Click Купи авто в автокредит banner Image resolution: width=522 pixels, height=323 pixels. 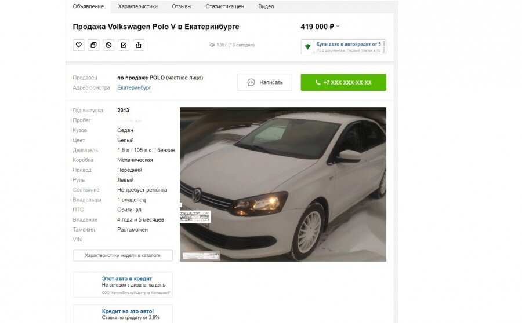tap(343, 47)
